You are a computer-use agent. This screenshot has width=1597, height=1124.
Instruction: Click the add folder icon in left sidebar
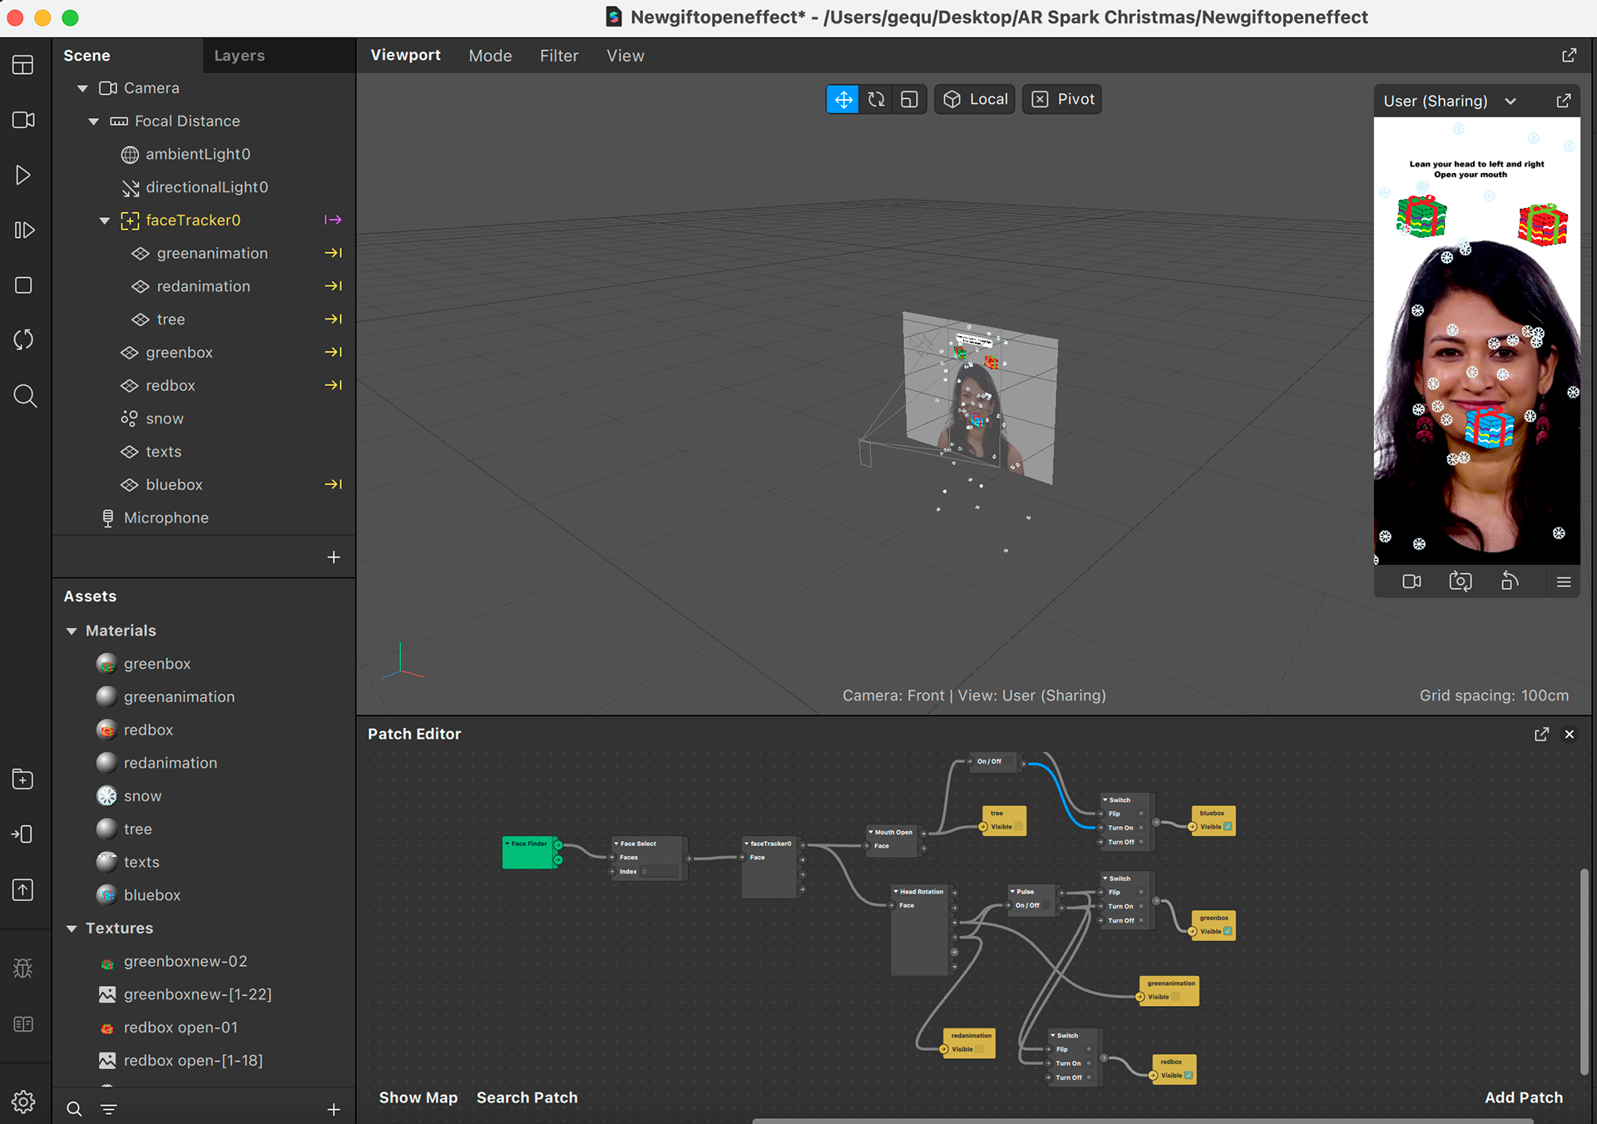pos(23,779)
